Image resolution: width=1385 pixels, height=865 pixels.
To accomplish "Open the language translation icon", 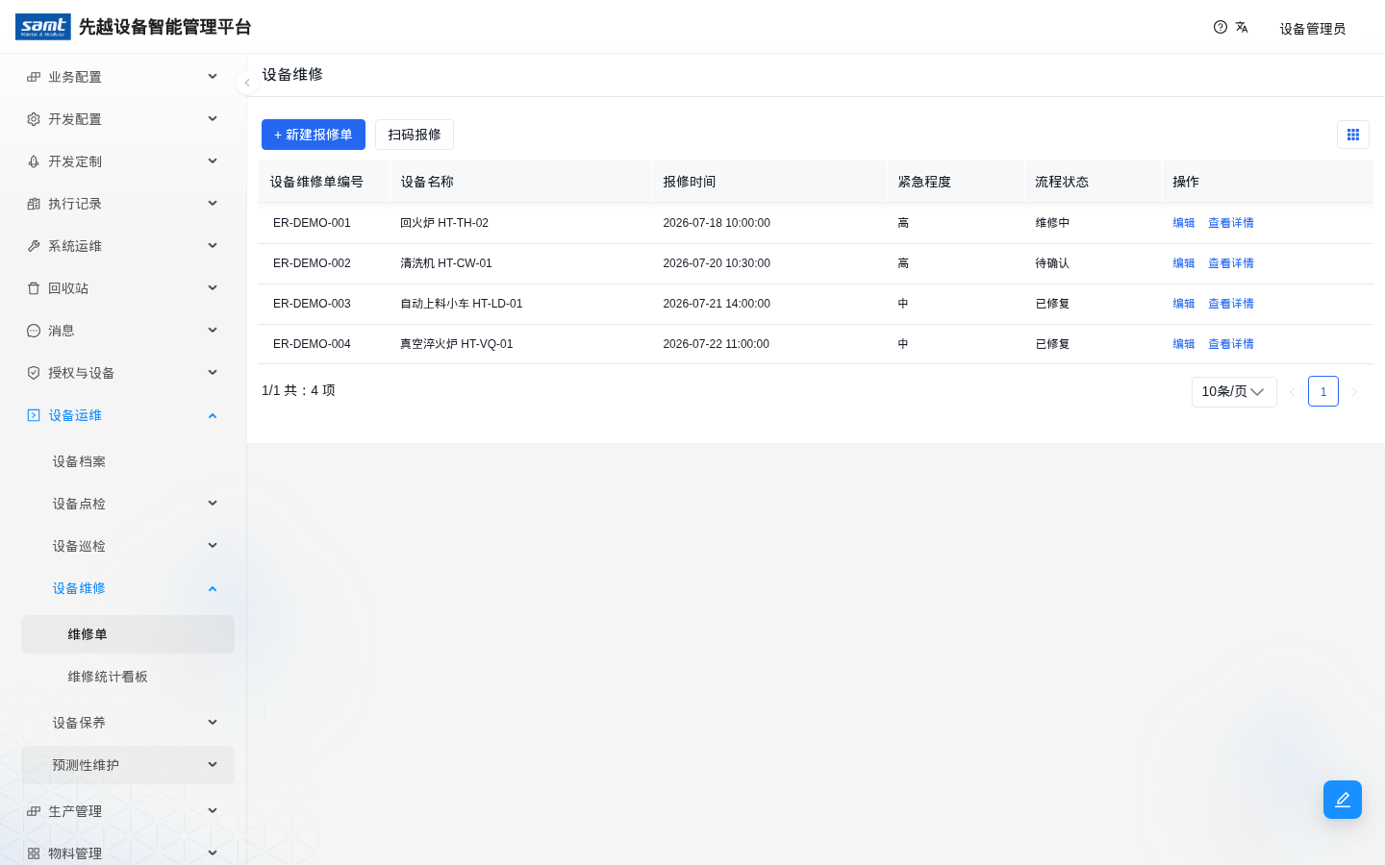I will click(x=1242, y=27).
